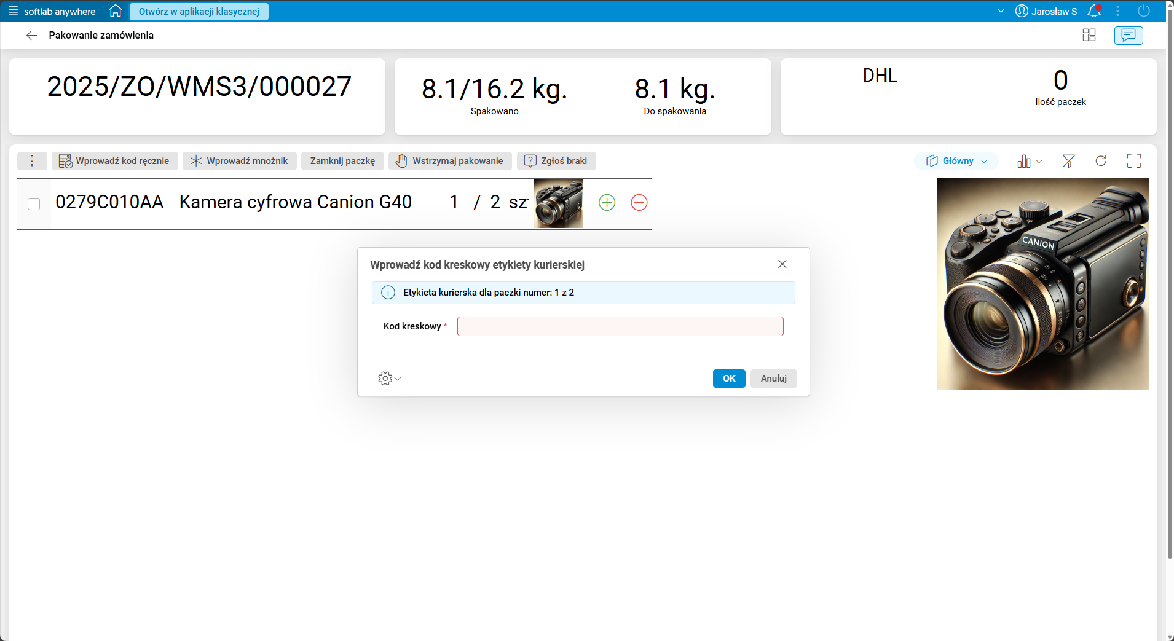This screenshot has height=641, width=1174.
Task: Click the power logout icon
Action: pyautogui.click(x=1144, y=11)
